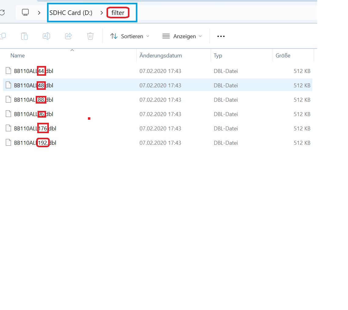Open the Anzeigen view dropdown
This screenshot has width=348, height=310.
[x=182, y=36]
